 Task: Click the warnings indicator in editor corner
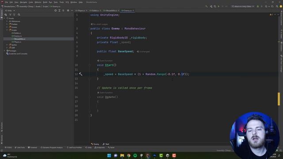(x=272, y=15)
